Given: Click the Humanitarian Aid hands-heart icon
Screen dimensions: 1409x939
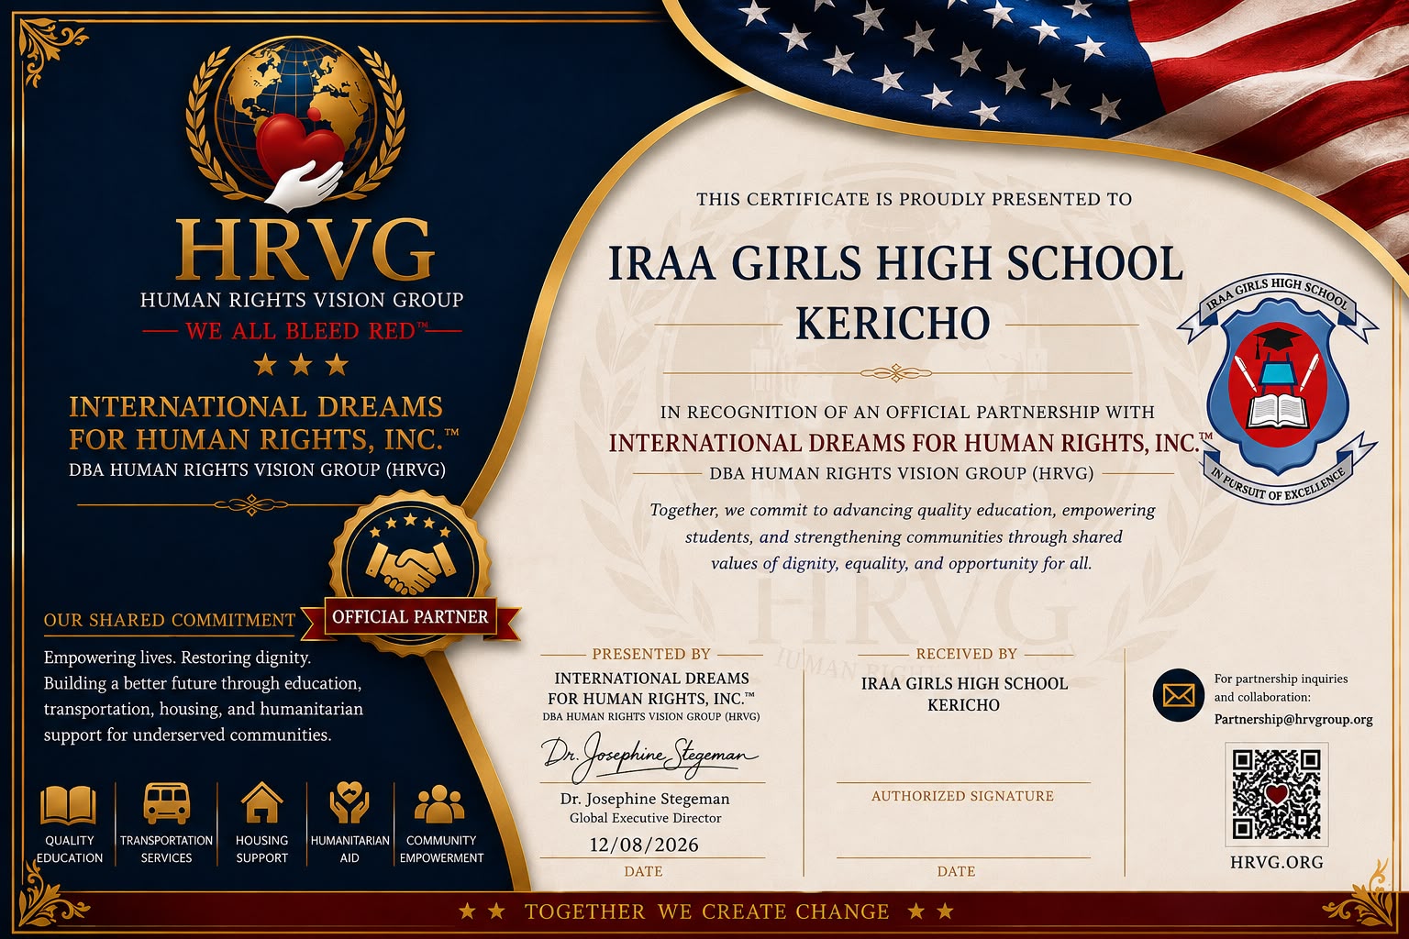Looking at the screenshot, I should coord(349,802).
